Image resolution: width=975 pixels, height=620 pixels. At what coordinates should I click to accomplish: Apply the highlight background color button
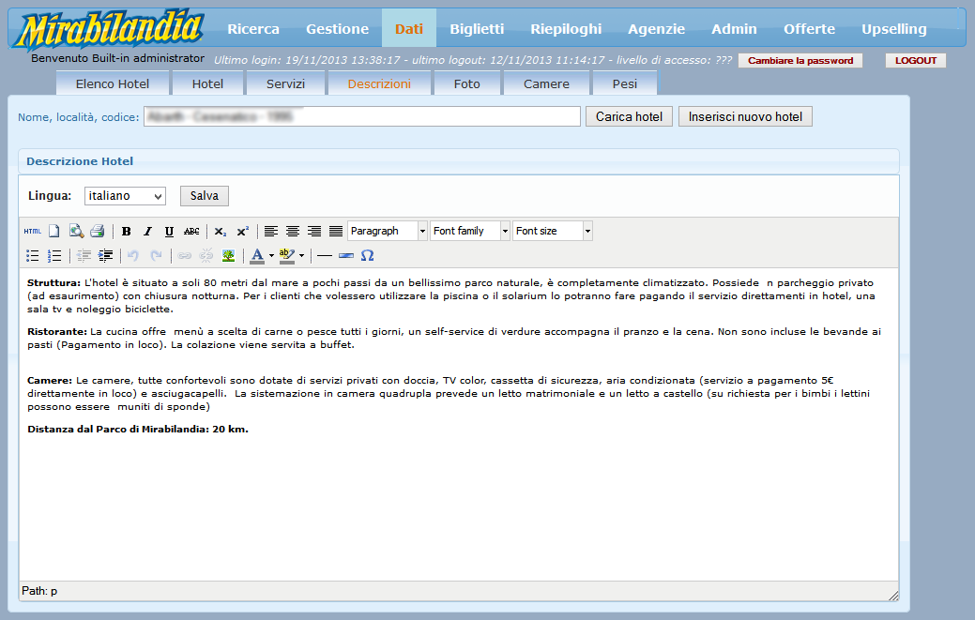click(286, 255)
